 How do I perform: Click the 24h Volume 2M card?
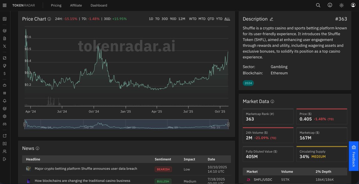pos(268,135)
